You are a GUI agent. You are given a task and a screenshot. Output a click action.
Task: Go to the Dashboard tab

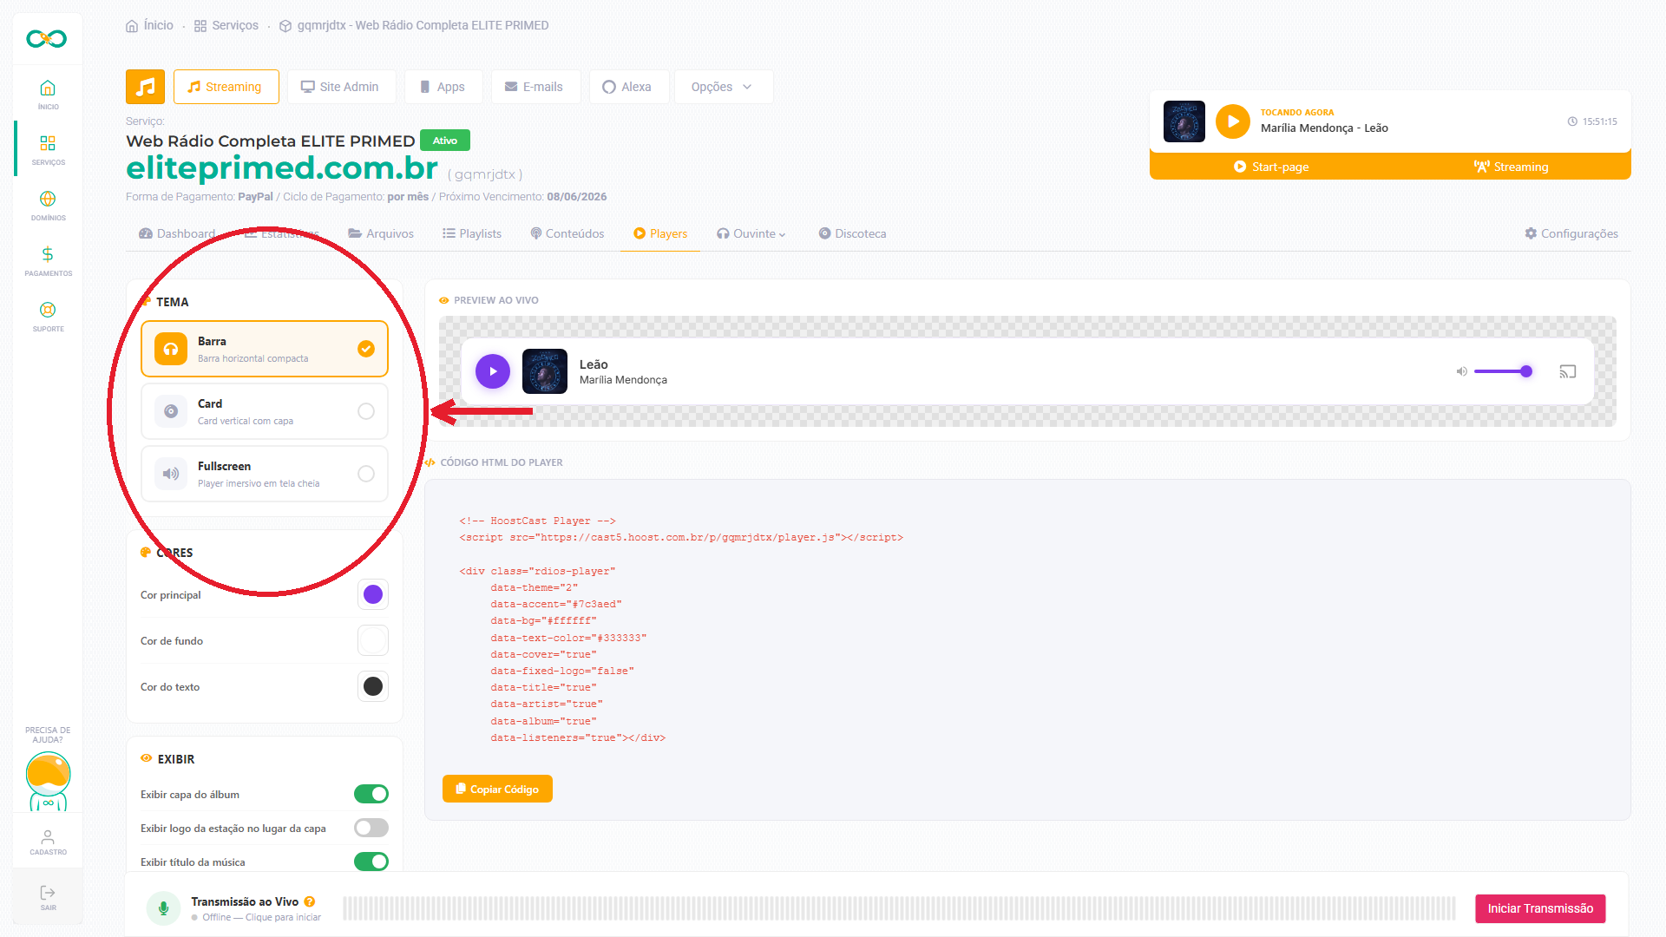click(x=177, y=233)
